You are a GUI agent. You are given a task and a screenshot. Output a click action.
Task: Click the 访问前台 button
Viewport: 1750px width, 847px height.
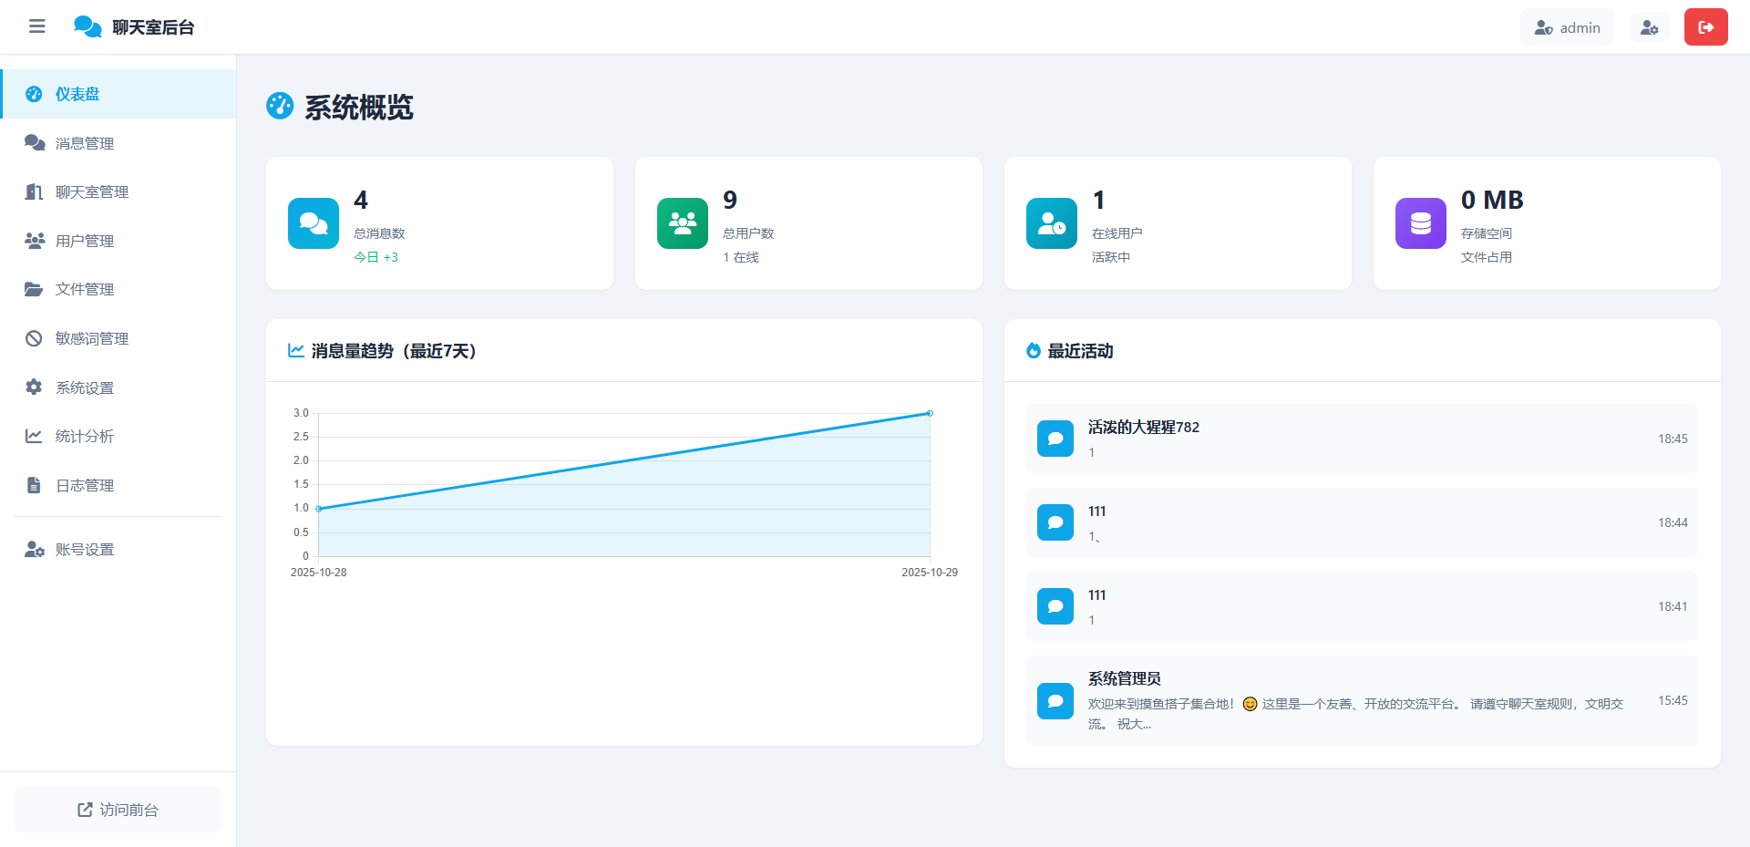pyautogui.click(x=118, y=810)
